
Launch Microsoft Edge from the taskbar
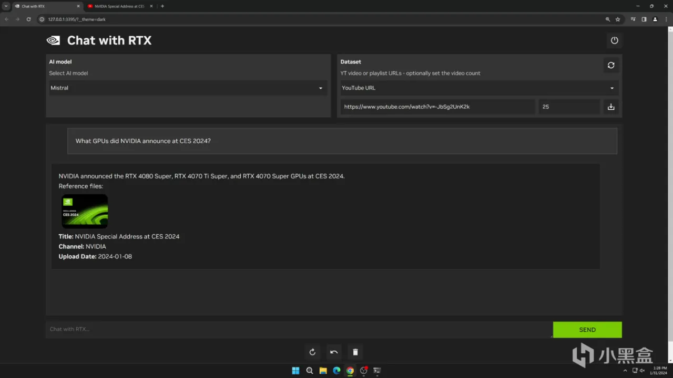(336, 371)
